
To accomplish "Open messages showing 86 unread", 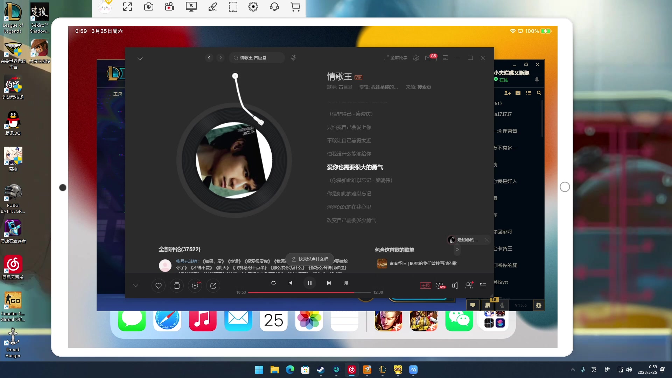I will click(x=429, y=58).
